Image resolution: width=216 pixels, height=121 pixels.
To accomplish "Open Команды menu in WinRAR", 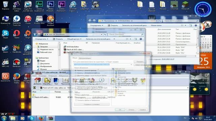I will click(x=43, y=76).
